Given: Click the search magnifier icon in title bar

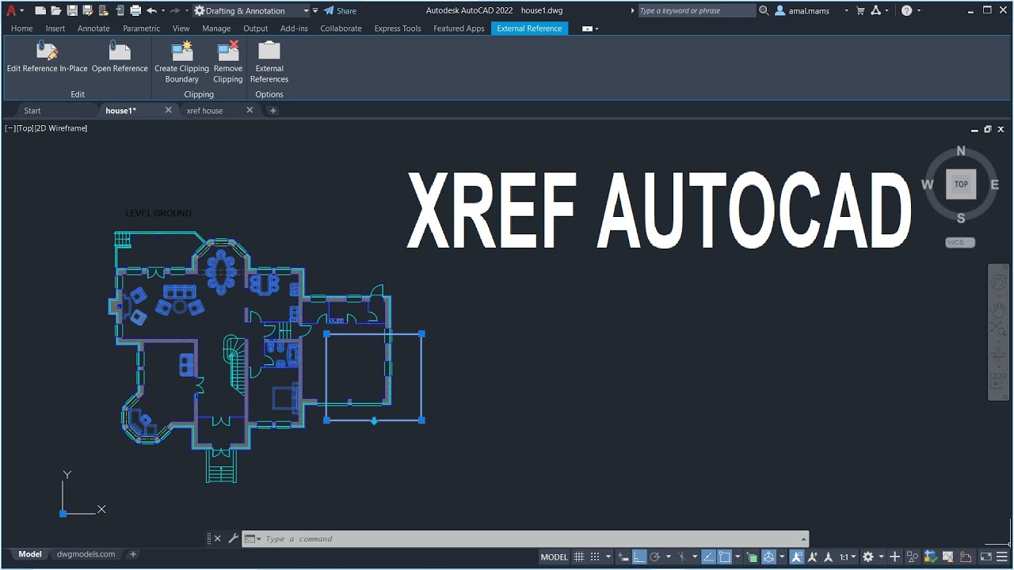Looking at the screenshot, I should (764, 10).
